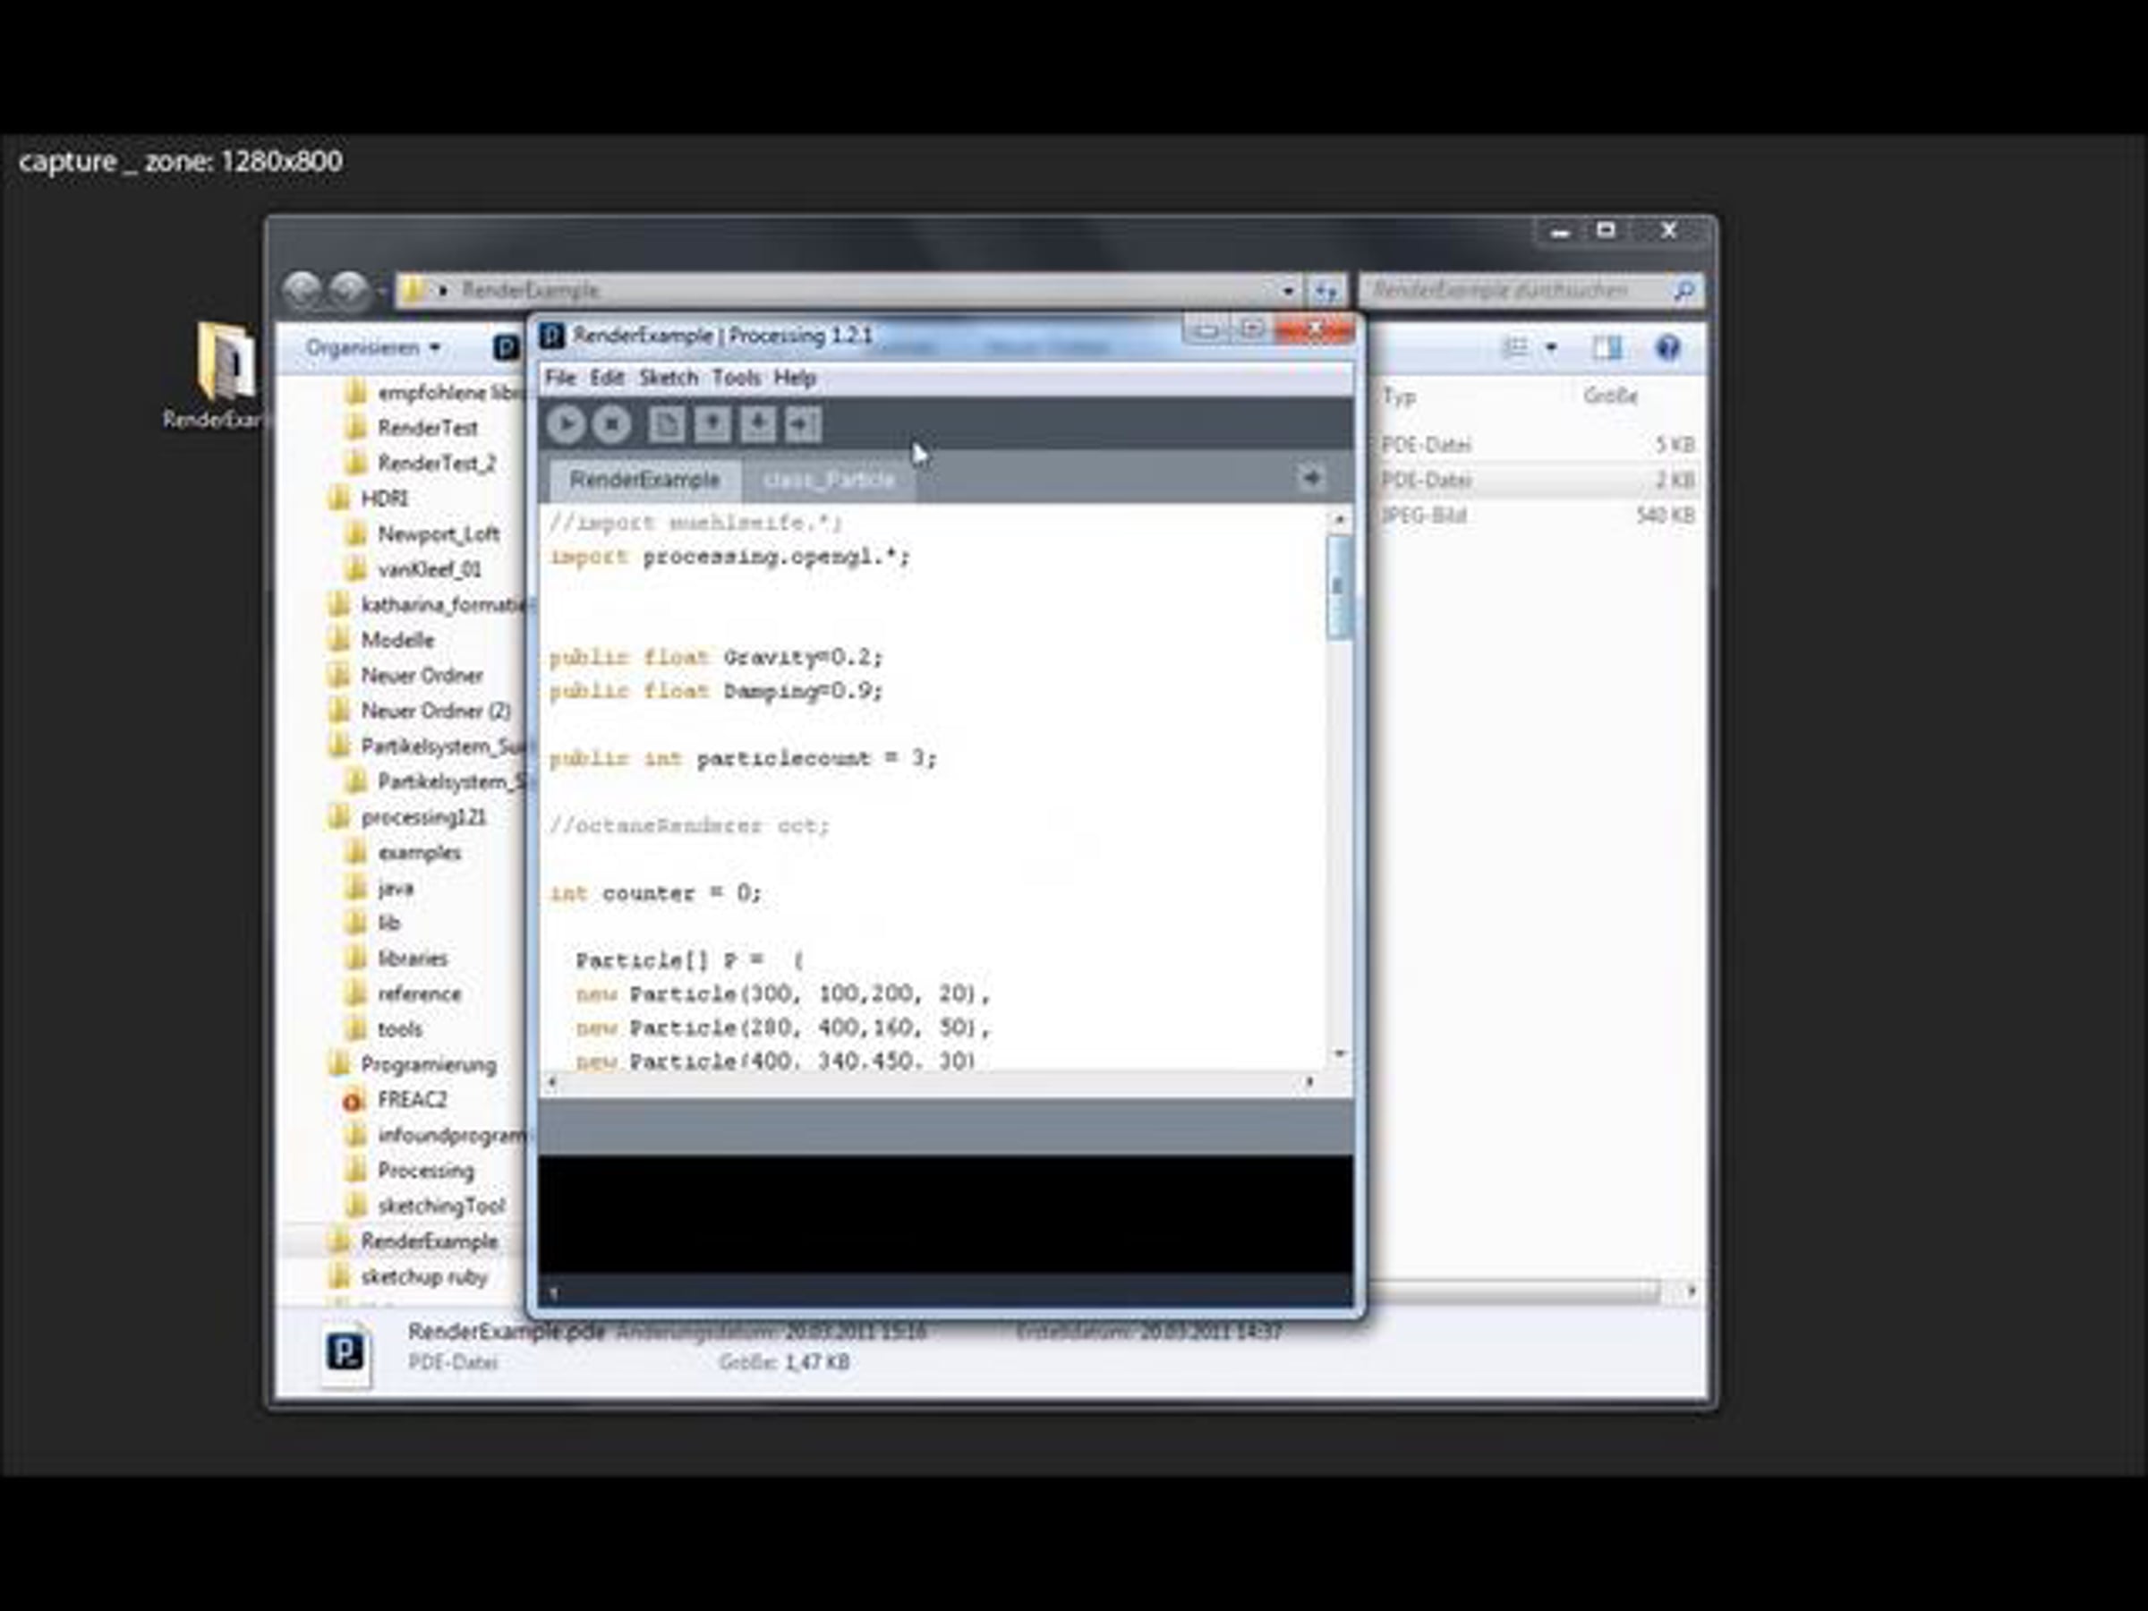Image resolution: width=2148 pixels, height=1611 pixels.
Task: Click the editor horizontal scrollbar right arrow
Action: click(1309, 1082)
